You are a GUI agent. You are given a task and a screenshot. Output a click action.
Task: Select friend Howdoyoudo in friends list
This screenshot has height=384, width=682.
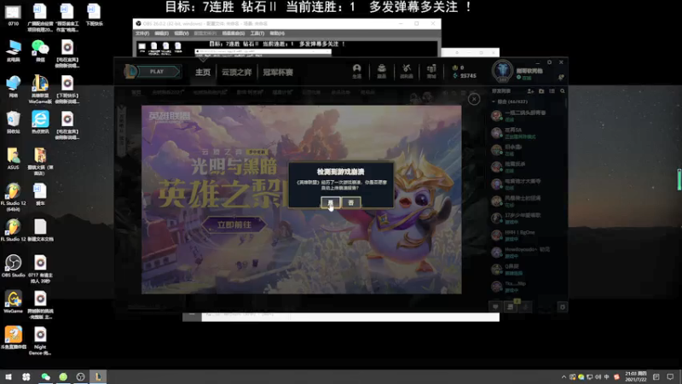pyautogui.click(x=527, y=253)
